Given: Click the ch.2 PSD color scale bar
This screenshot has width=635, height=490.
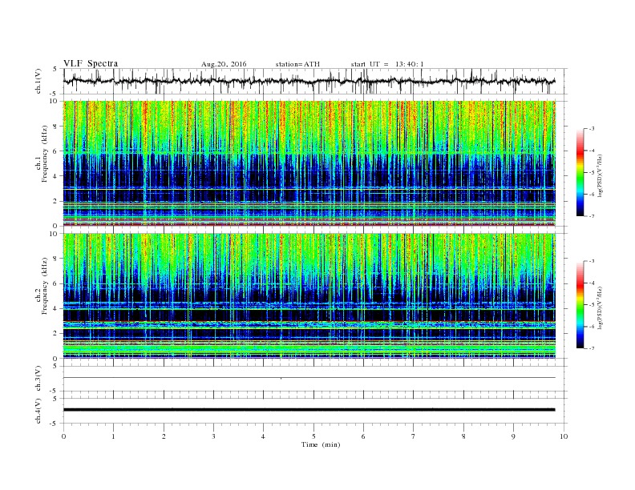Looking at the screenshot, I should click(580, 304).
